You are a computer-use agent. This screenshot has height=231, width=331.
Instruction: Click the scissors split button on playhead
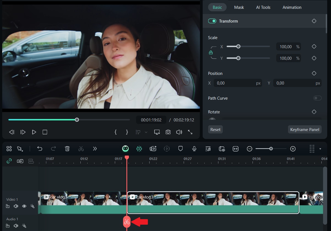(127, 222)
